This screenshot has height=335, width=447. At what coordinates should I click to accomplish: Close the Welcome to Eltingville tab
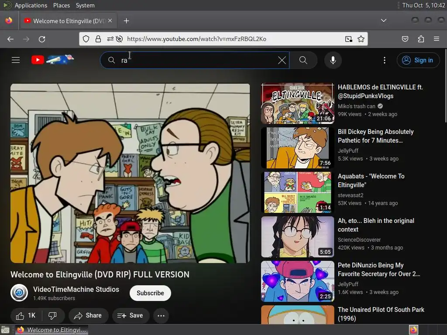pyautogui.click(x=110, y=21)
